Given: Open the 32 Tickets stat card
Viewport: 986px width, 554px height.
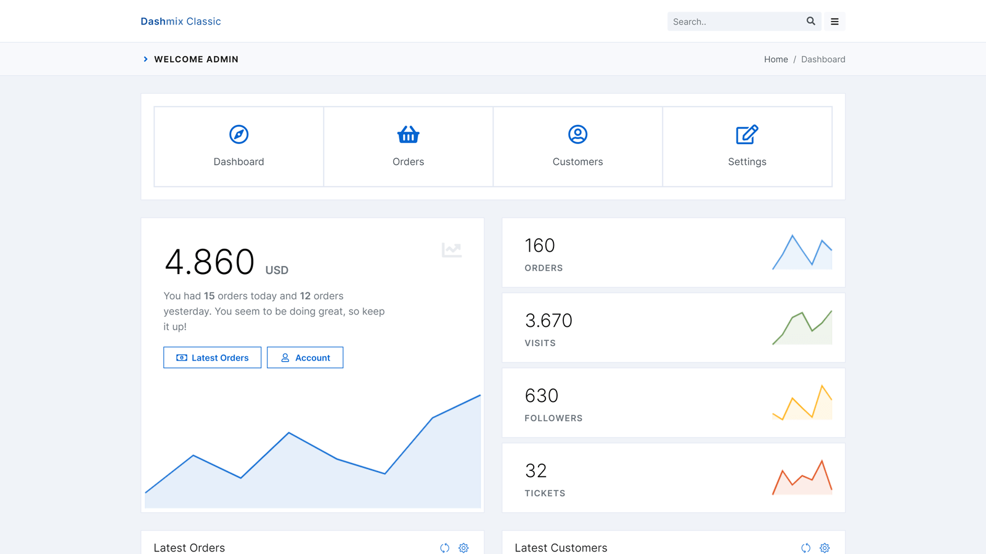Looking at the screenshot, I should pyautogui.click(x=673, y=478).
